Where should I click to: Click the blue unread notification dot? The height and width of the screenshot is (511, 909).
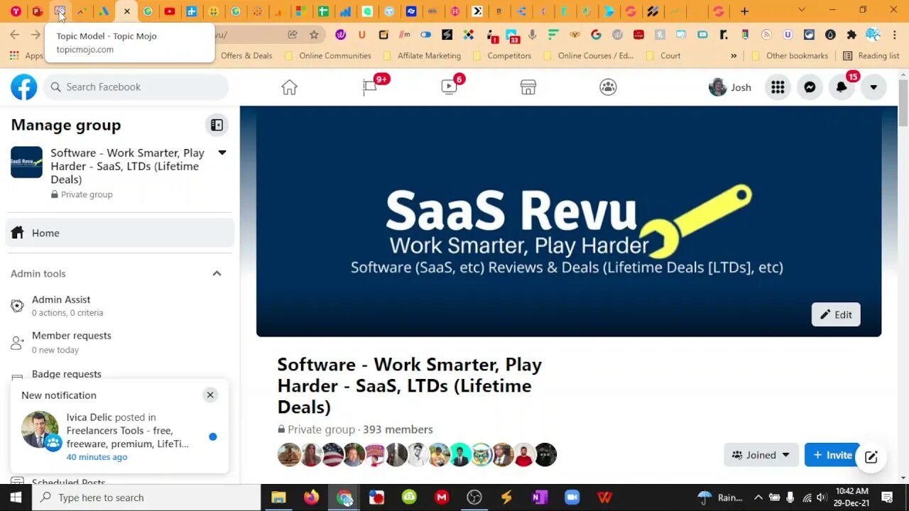tap(213, 436)
